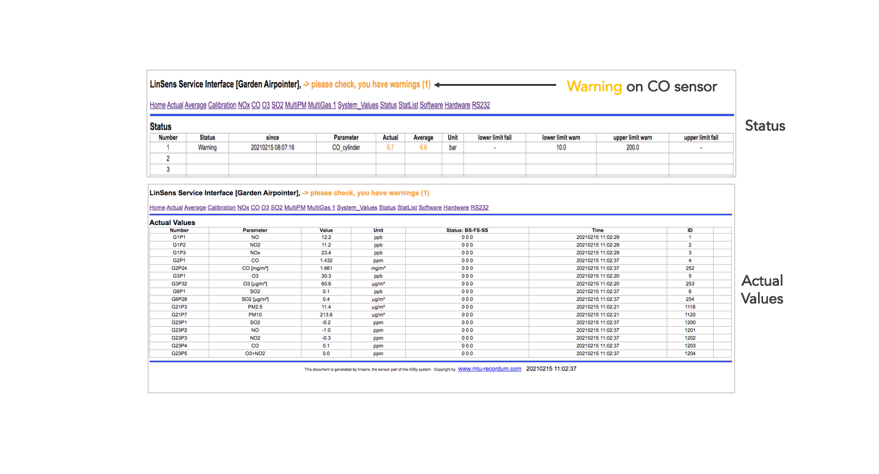Open RS232 link in upper Status panel
This screenshot has width=879, height=474.
[481, 105]
